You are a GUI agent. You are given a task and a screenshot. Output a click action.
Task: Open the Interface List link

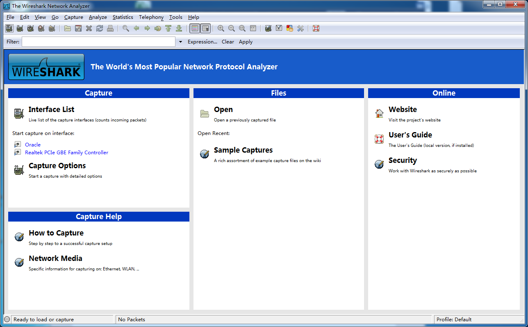click(52, 110)
